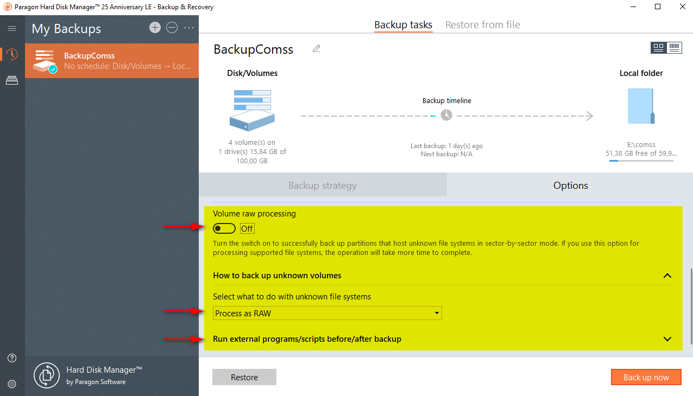This screenshot has height=396, width=693.
Task: Switch to the tile view layout icon
Action: 659,48
